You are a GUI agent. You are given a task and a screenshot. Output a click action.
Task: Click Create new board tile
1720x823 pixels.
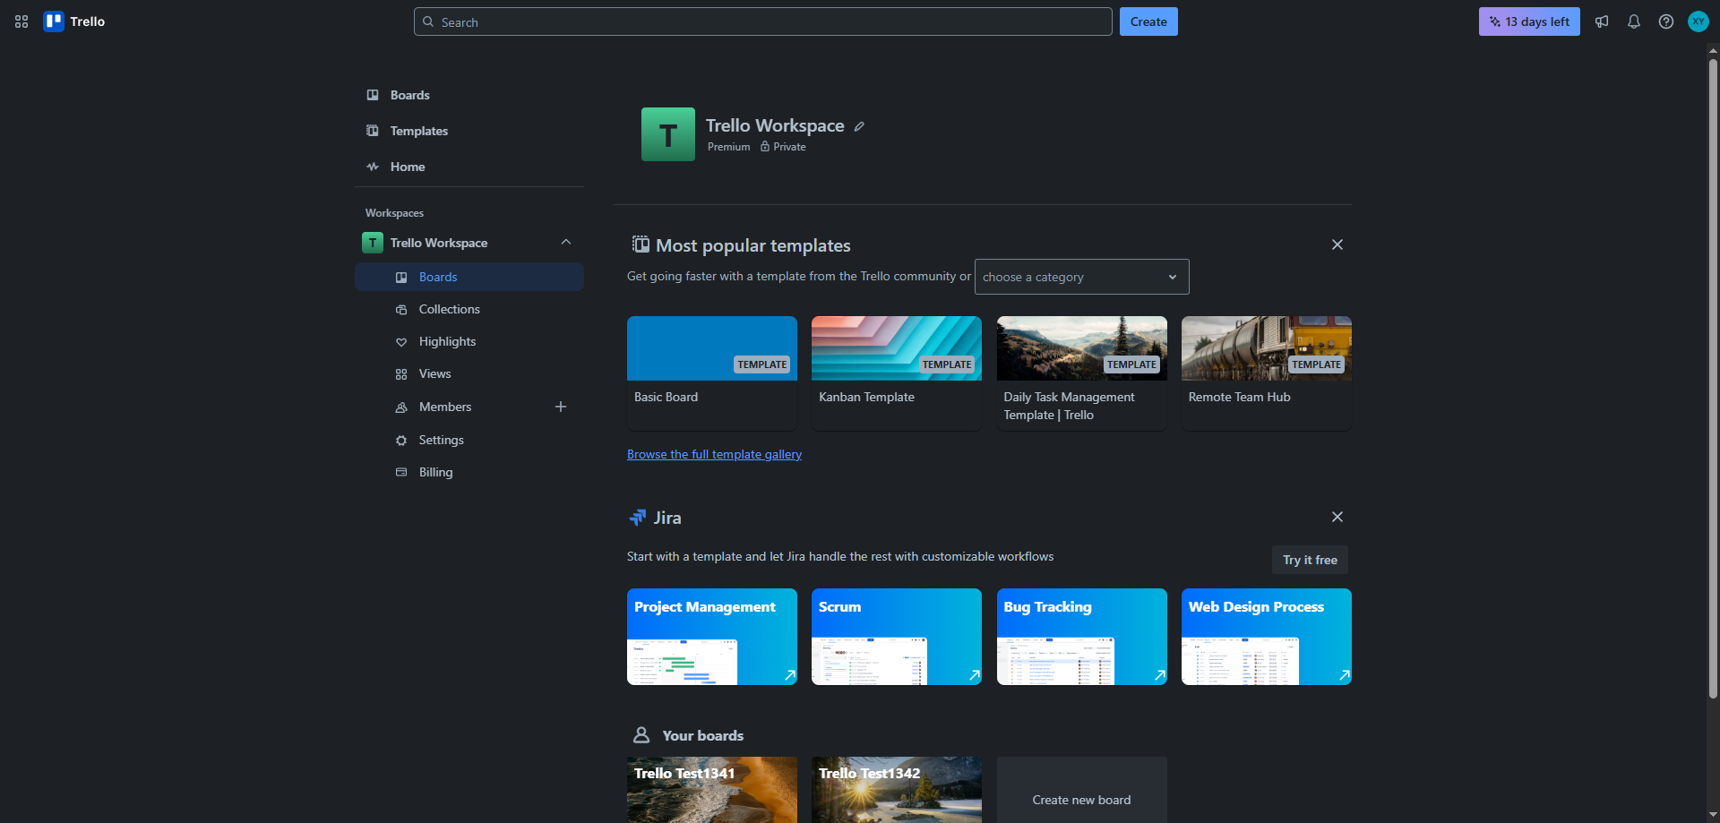(1082, 791)
